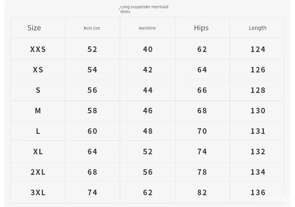
Task: Click the XXS waistline value 40
Action: coord(147,49)
